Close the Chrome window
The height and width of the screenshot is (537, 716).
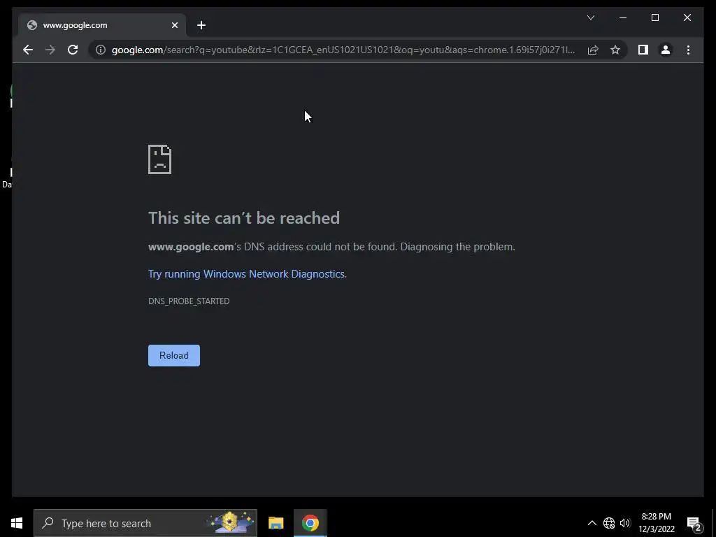pos(687,17)
